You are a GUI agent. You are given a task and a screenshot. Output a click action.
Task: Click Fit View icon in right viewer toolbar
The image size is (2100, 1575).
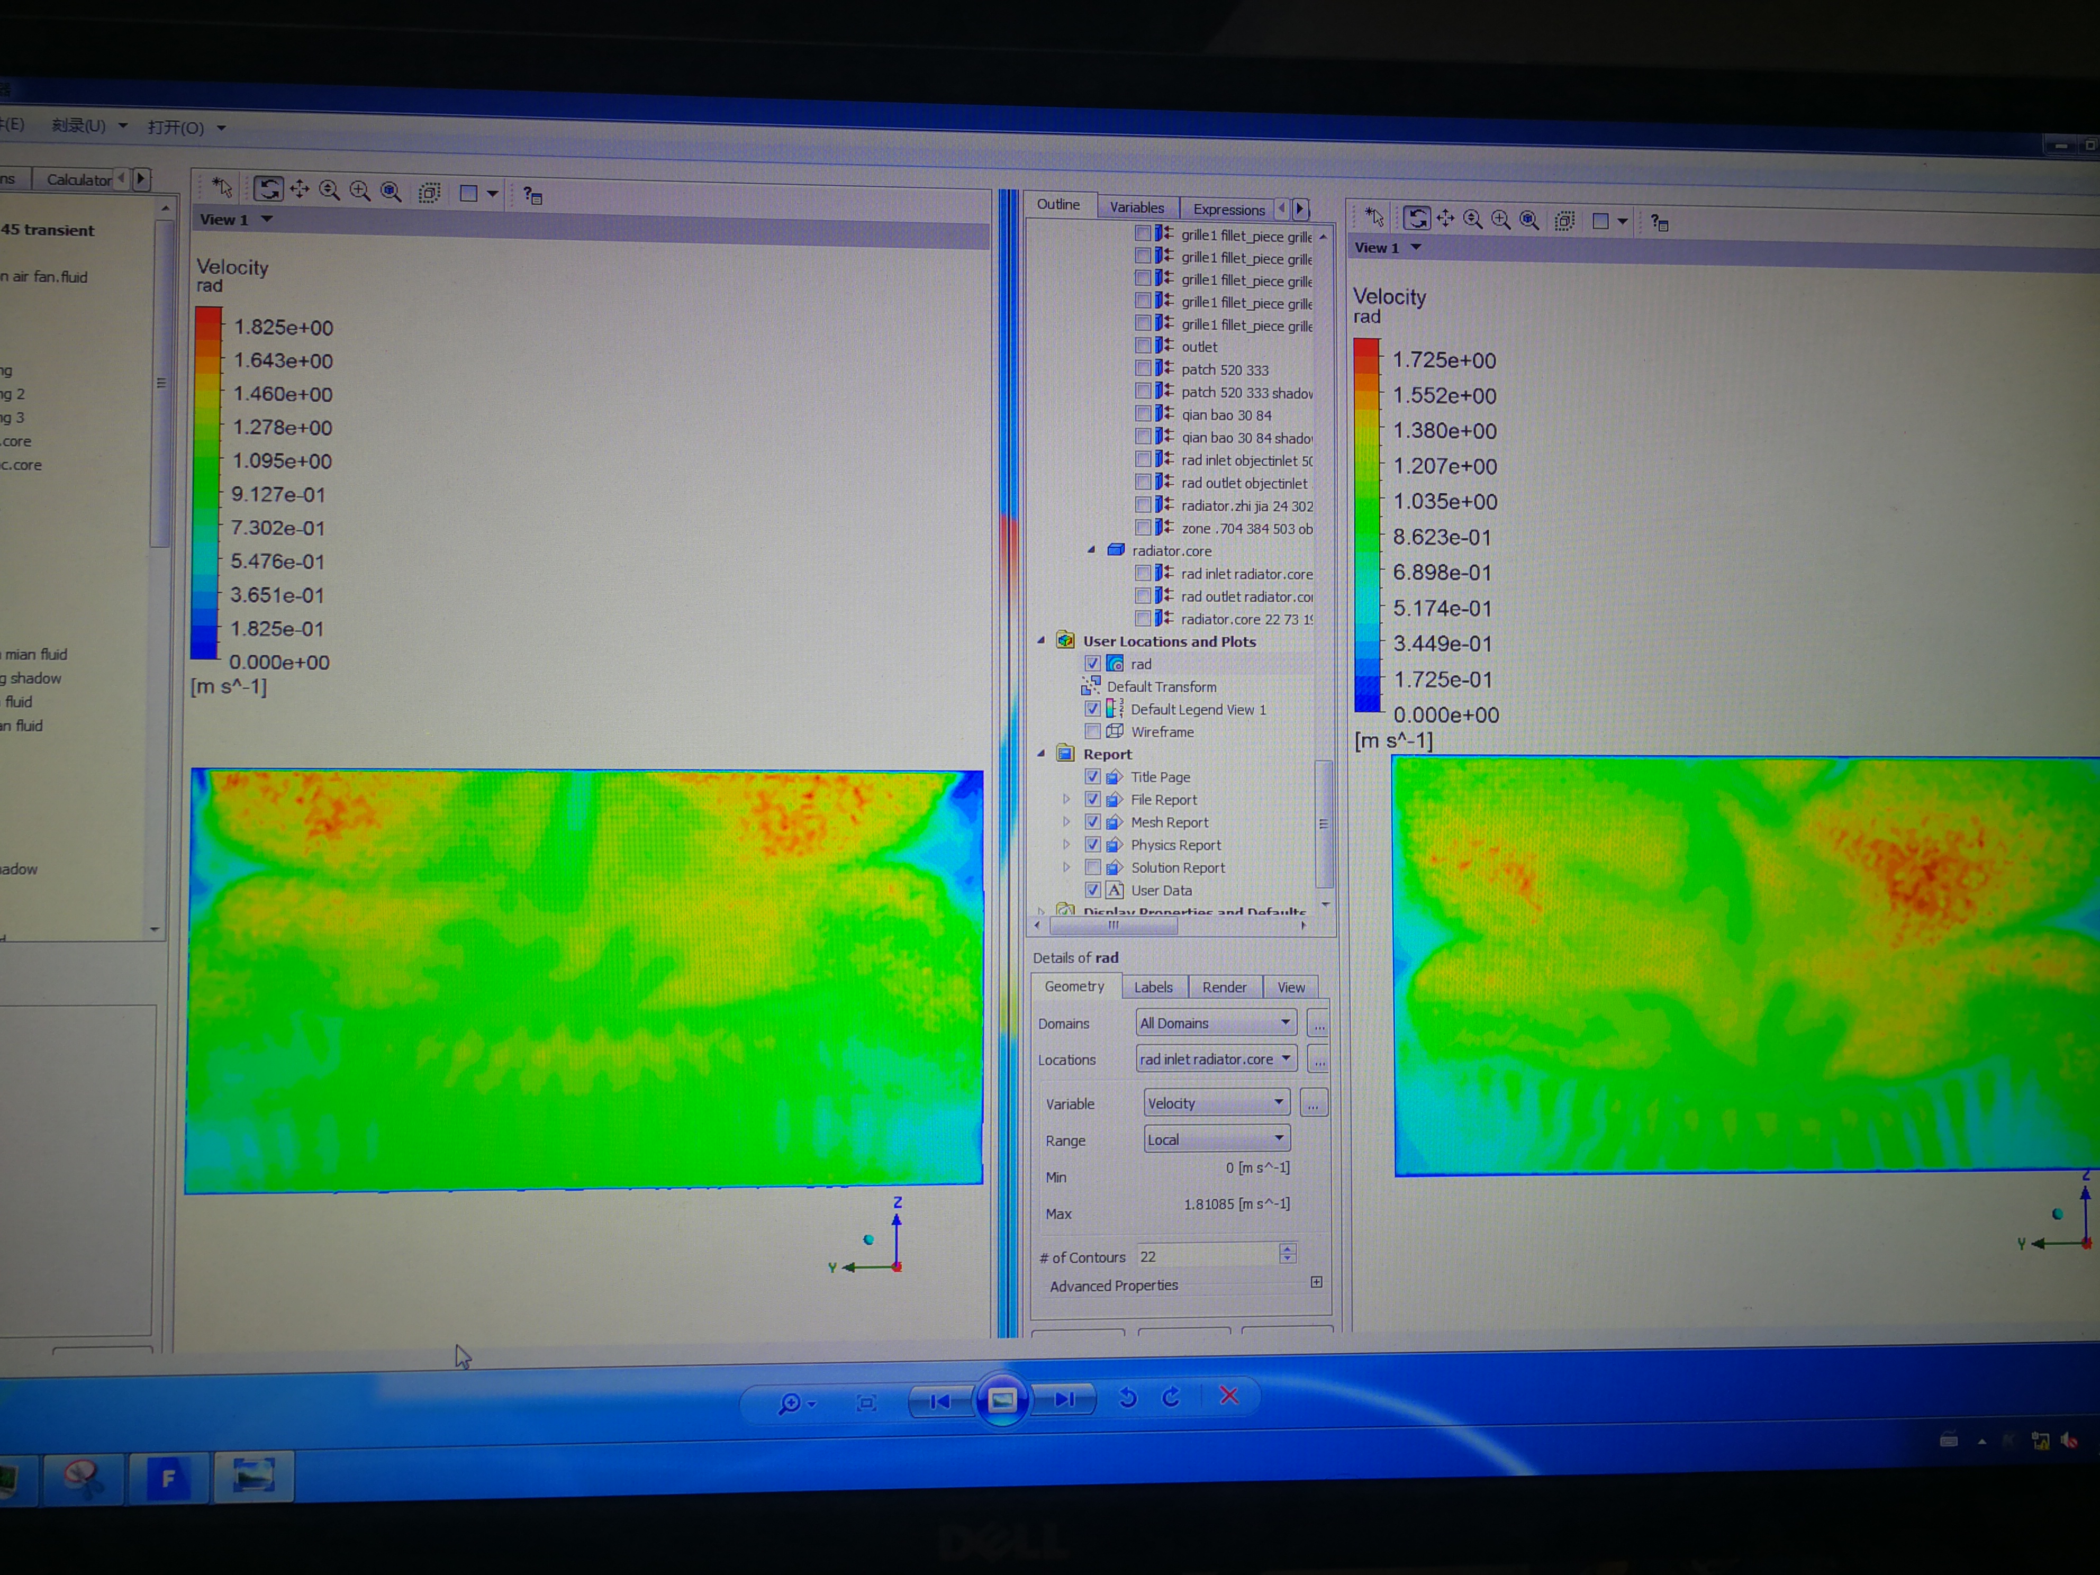(x=1528, y=220)
